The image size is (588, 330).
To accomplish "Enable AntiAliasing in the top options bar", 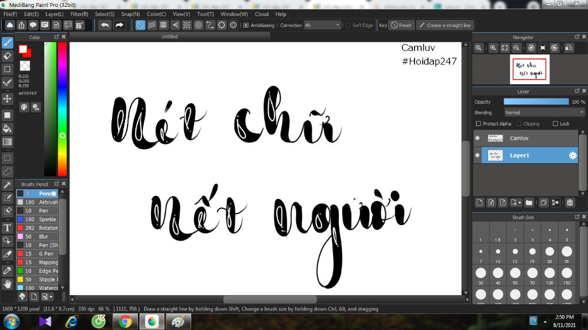I will 247,25.
